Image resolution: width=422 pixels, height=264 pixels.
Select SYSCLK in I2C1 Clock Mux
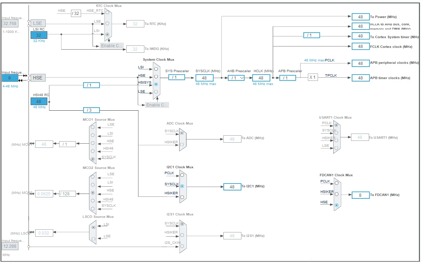tap(182, 186)
